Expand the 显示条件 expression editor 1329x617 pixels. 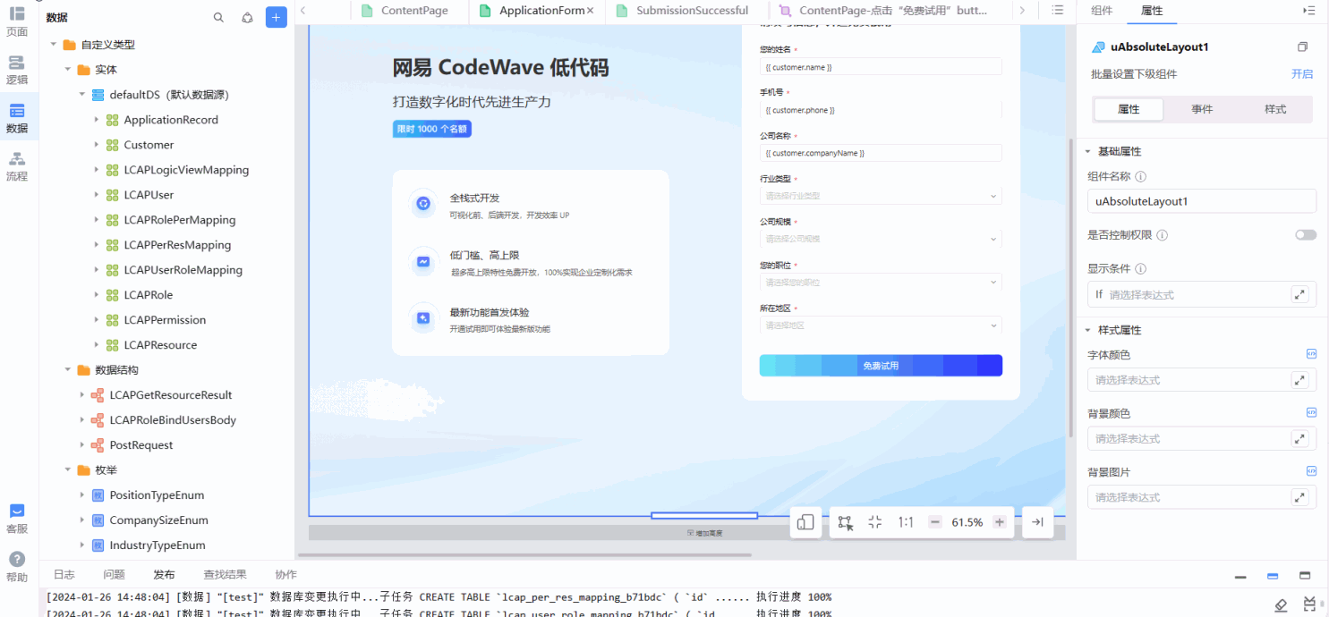(1300, 294)
